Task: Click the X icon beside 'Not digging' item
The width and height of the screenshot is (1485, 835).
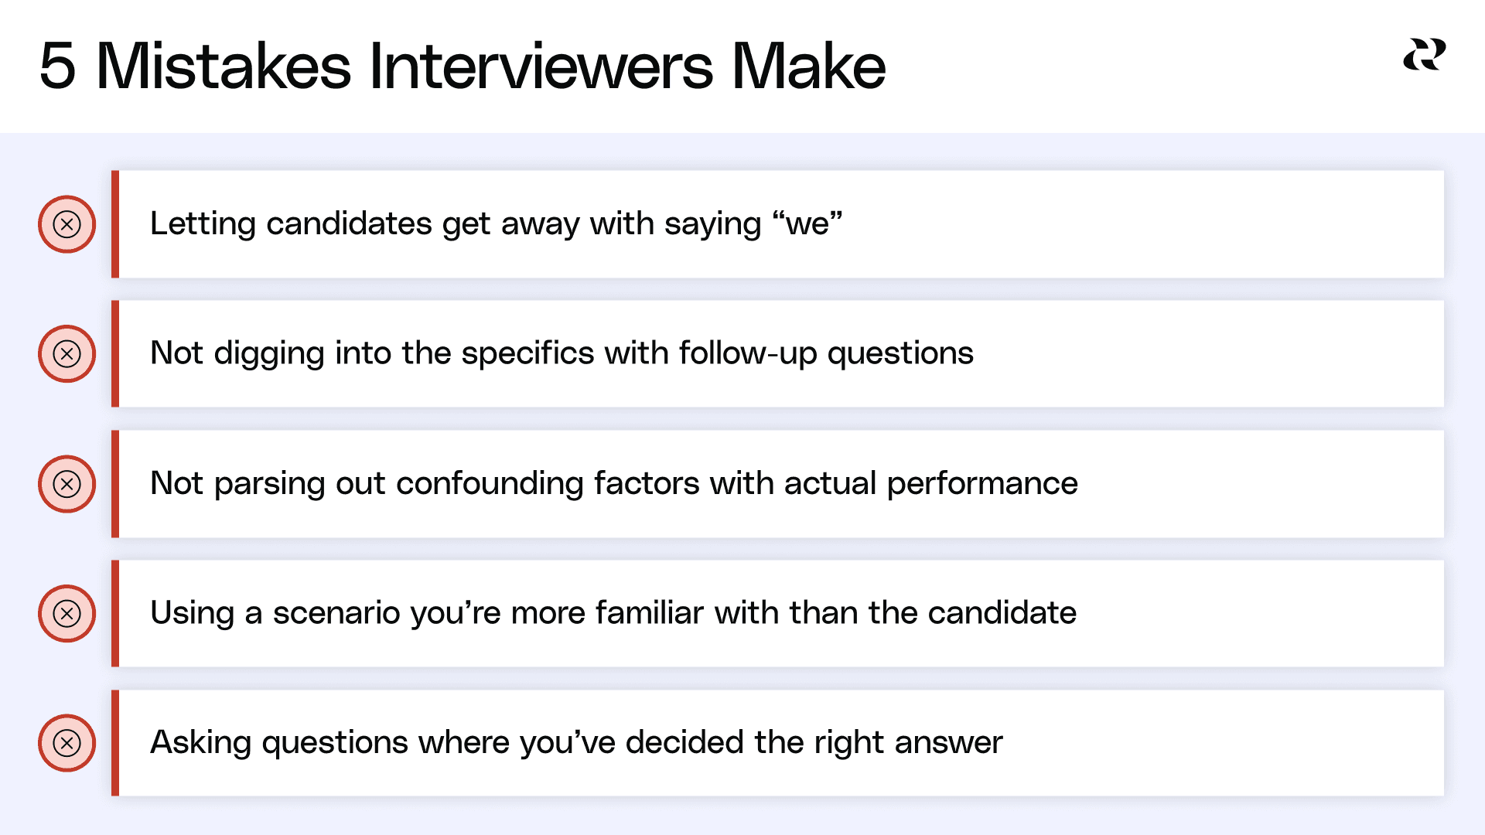Action: 67,354
